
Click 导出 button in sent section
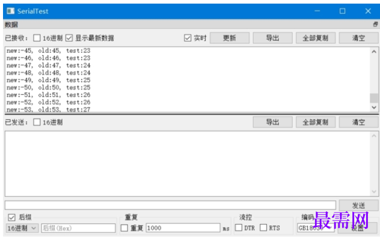pos(272,122)
